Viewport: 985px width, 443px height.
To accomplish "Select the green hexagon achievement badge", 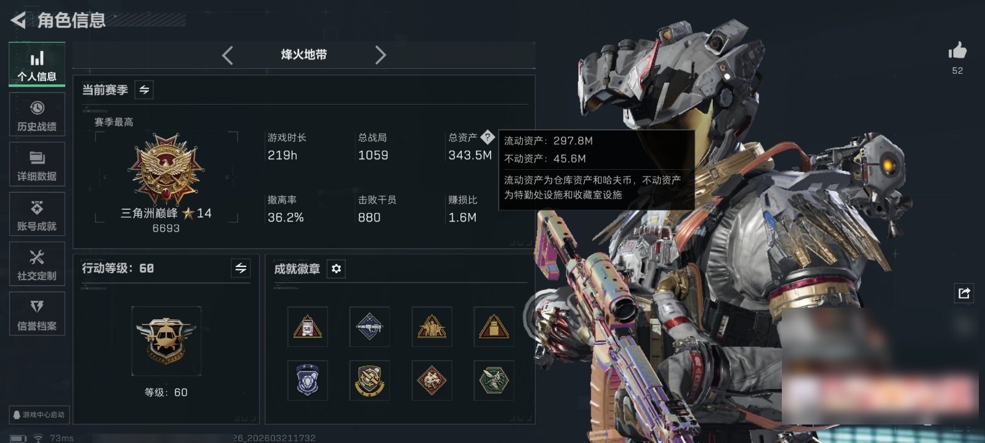I will (x=494, y=380).
